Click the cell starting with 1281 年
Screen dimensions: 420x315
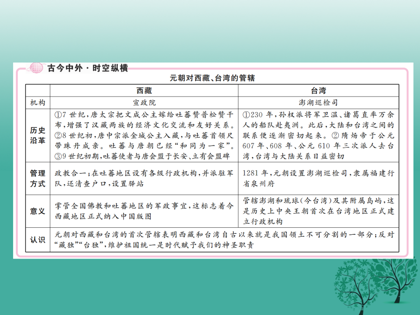click(318, 179)
